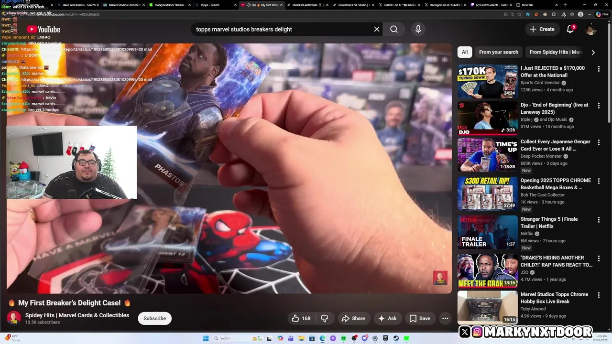This screenshot has width=612, height=344.
Task: Select From your search filter chip
Action: pyautogui.click(x=498, y=52)
